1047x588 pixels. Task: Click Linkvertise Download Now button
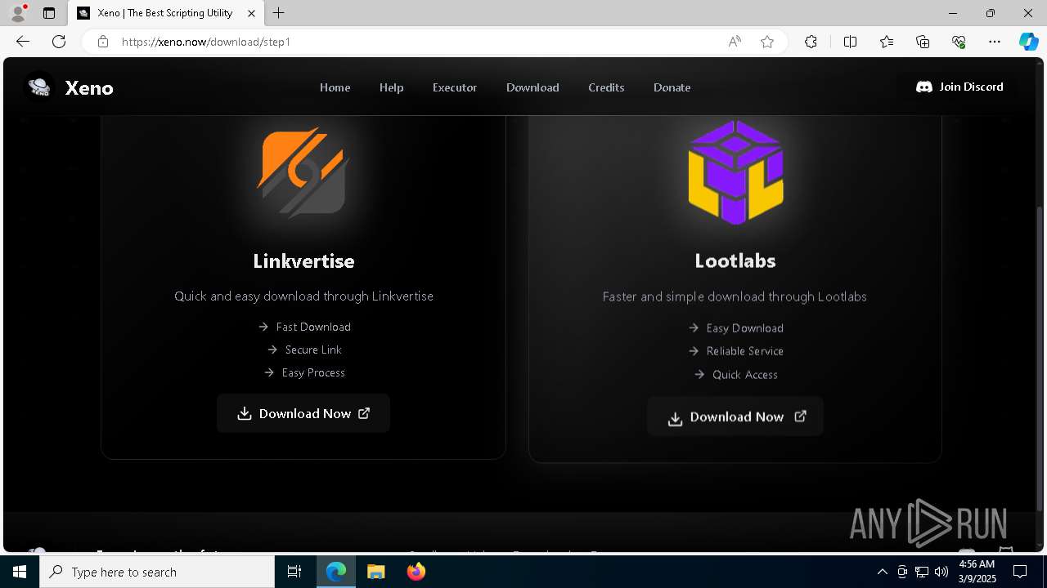(303, 413)
